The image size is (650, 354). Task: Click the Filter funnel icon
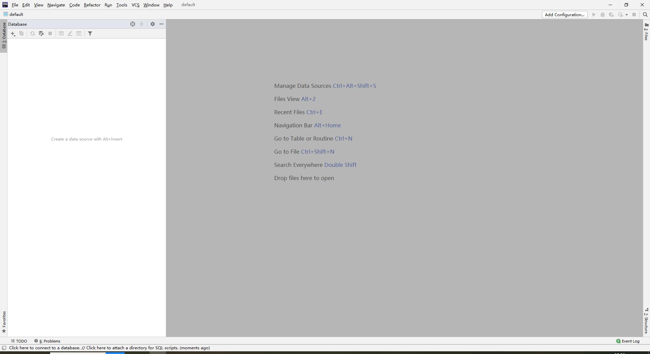point(90,33)
